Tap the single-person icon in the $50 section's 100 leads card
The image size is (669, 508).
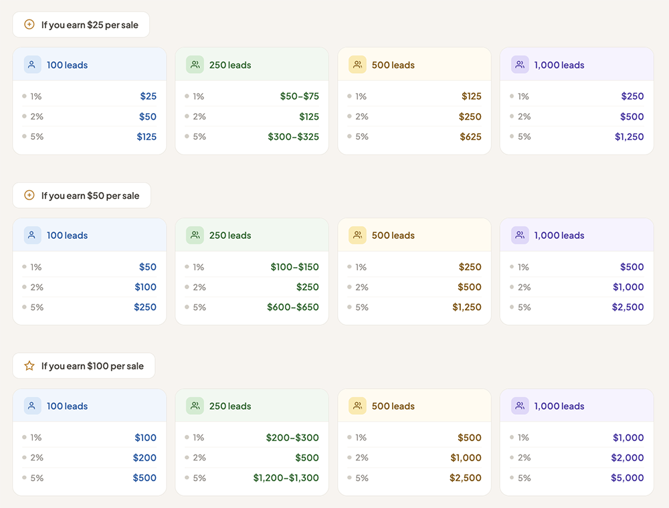(32, 235)
